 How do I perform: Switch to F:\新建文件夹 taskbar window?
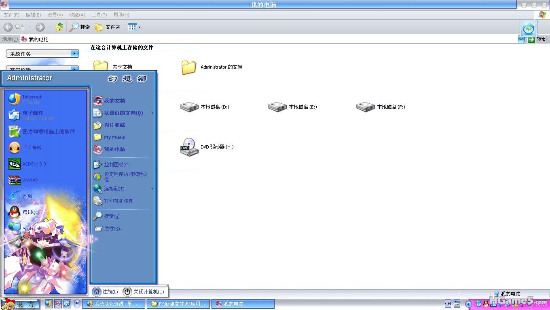(178, 304)
